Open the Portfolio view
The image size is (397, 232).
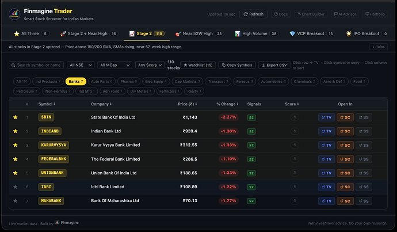tap(375, 14)
